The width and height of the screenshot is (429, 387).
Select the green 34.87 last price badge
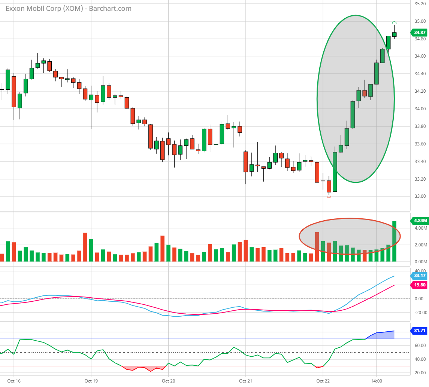point(419,33)
